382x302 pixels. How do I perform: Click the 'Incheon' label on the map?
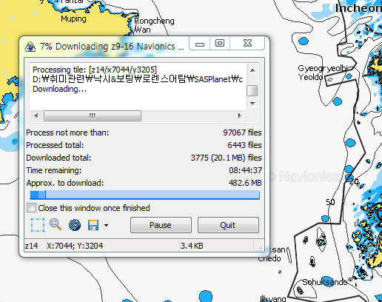(x=358, y=8)
